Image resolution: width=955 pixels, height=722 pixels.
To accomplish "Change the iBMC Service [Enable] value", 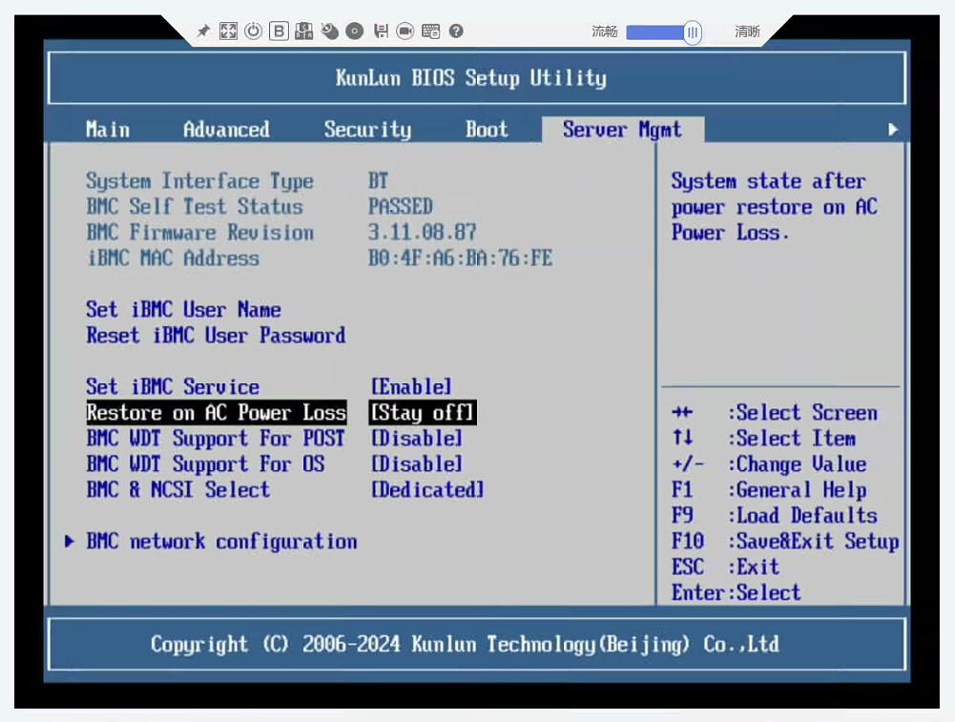I will [412, 386].
